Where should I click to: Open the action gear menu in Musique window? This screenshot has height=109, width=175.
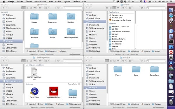click(x=124, y=61)
